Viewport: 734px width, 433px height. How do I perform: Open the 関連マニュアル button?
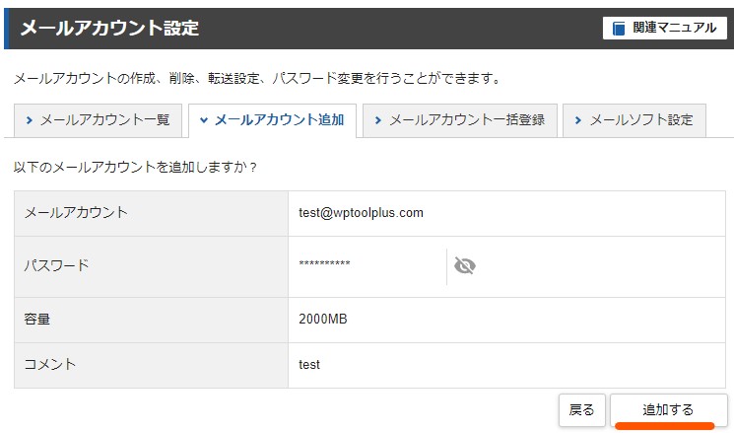[665, 29]
